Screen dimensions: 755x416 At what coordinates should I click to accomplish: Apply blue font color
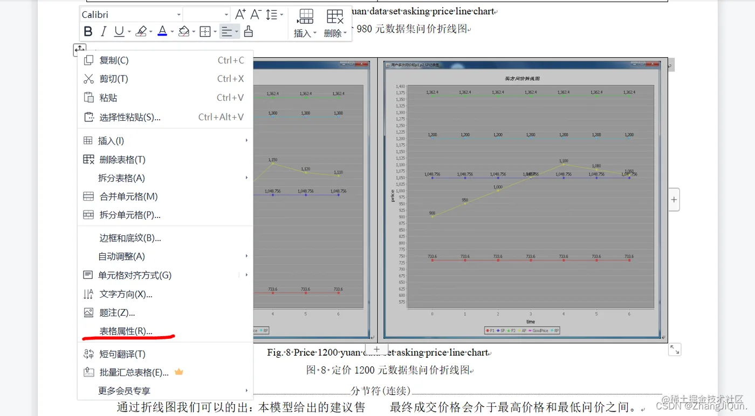(x=162, y=32)
